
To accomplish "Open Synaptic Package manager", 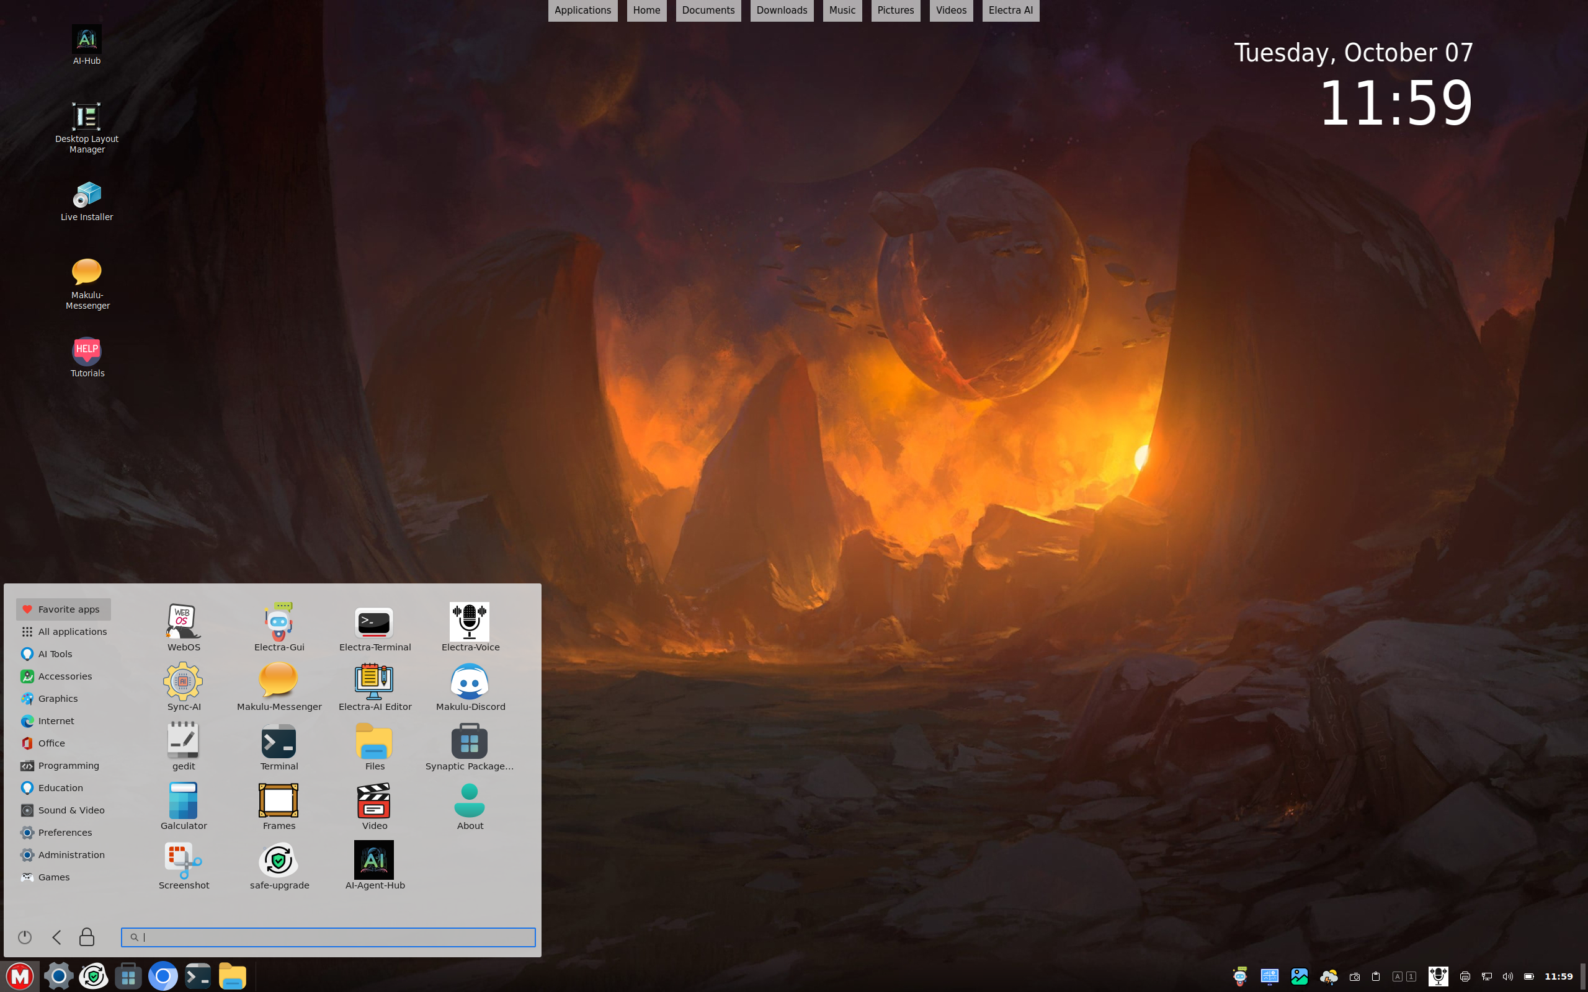I will pos(470,746).
